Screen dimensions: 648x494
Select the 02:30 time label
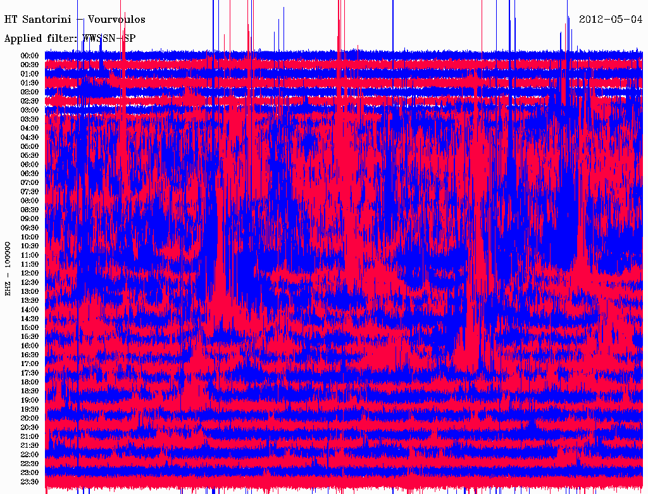30,101
